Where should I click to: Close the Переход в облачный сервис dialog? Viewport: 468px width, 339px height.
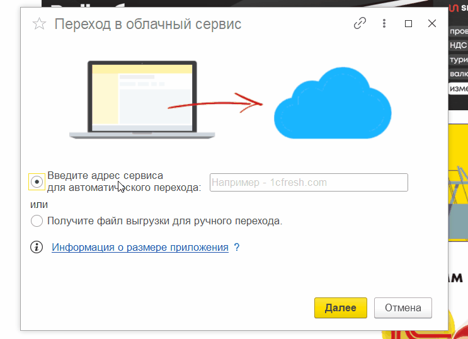[432, 23]
